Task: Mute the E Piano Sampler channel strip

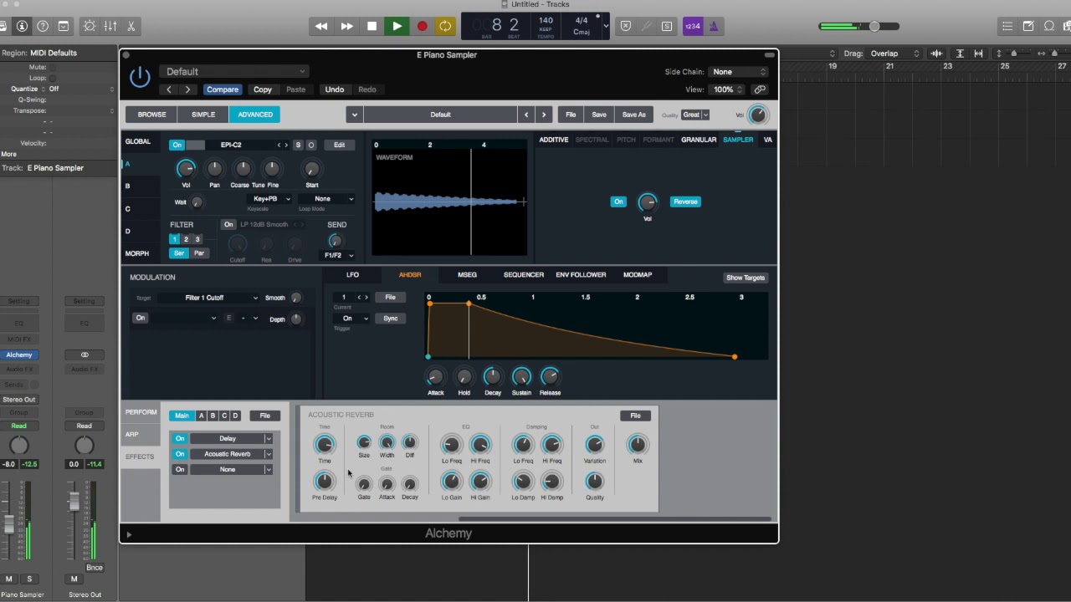Action: (x=9, y=579)
